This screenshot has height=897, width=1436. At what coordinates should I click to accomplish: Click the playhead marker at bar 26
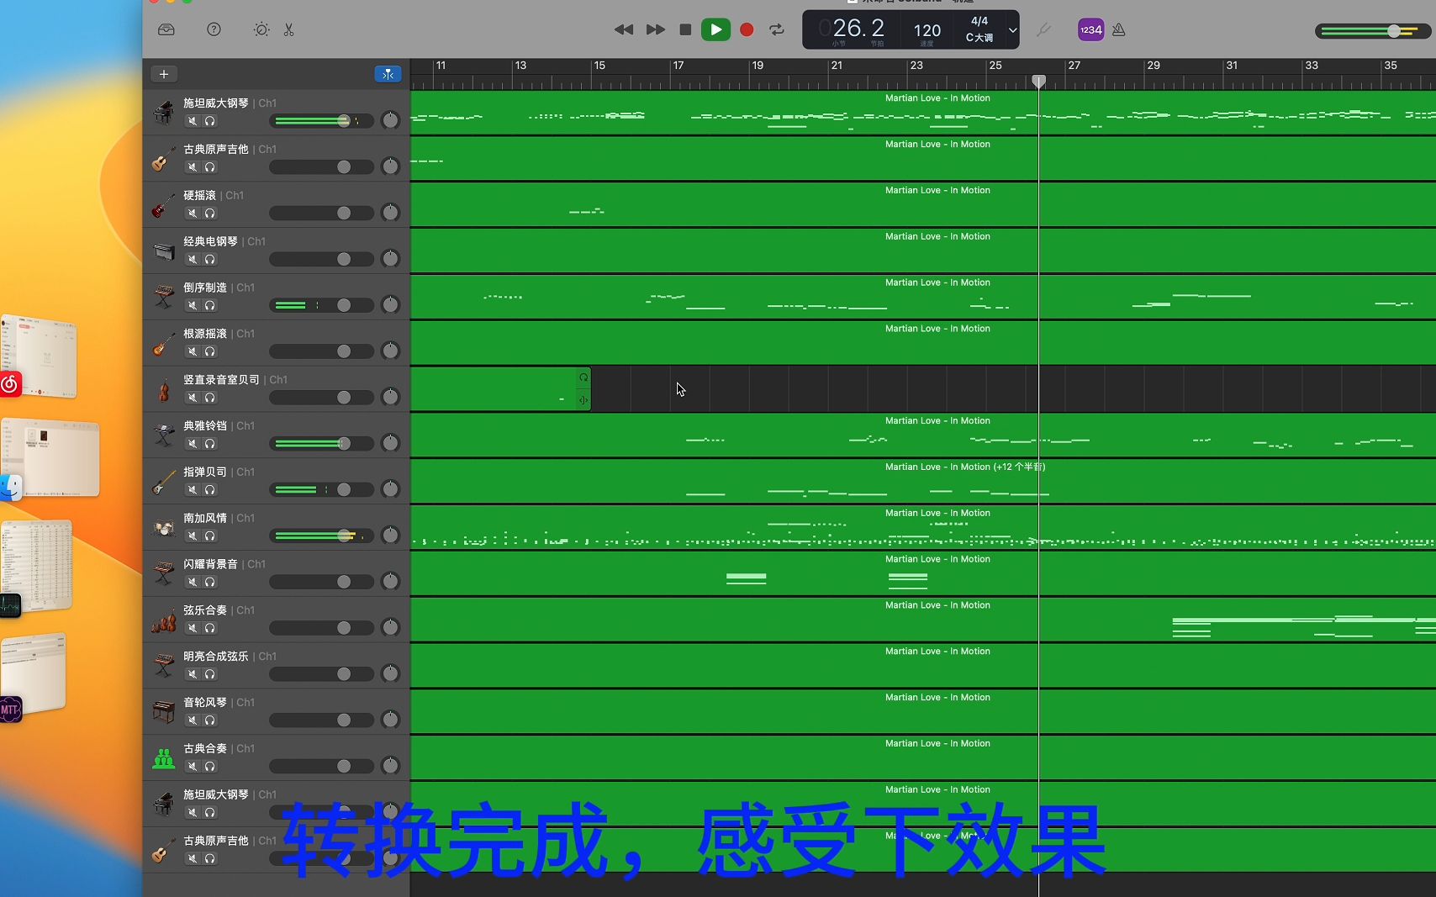(x=1039, y=81)
